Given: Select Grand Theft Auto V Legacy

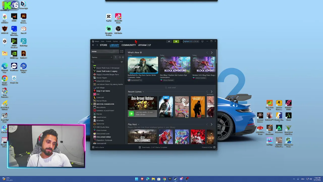Looking at the screenshot, I should point(107,71).
